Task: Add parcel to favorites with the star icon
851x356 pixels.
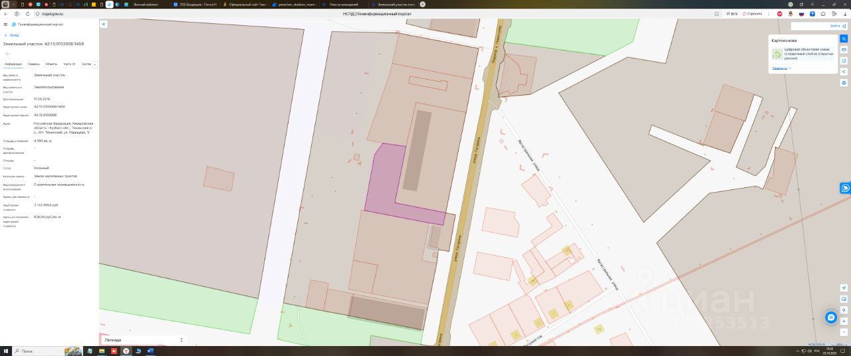Action: (7, 53)
